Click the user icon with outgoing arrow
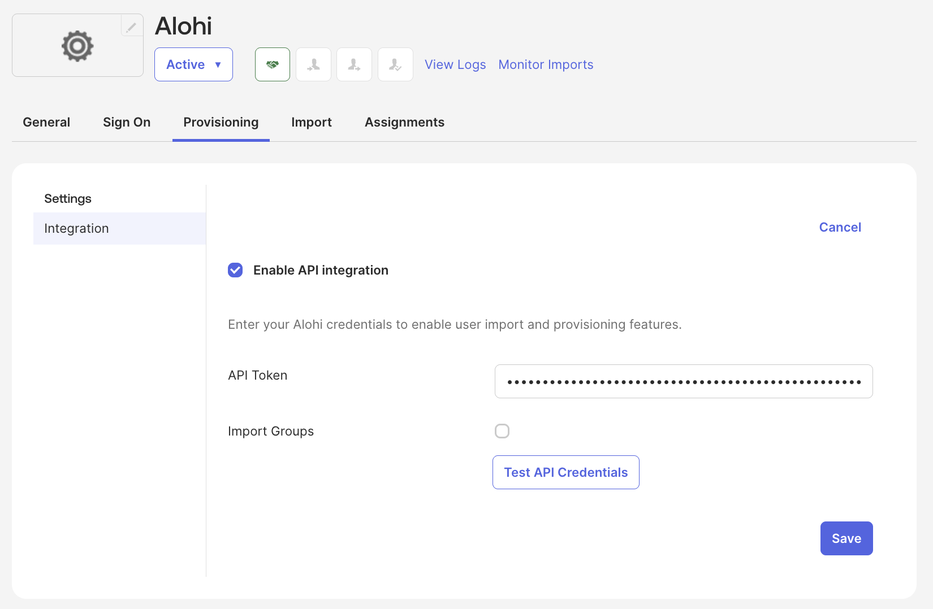This screenshot has height=609, width=933. 354,64
